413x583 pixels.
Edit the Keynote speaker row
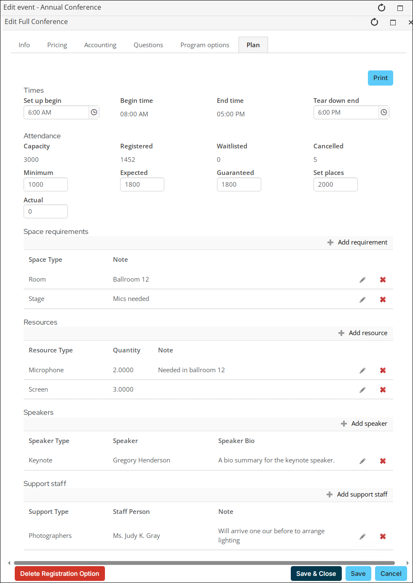[362, 461]
